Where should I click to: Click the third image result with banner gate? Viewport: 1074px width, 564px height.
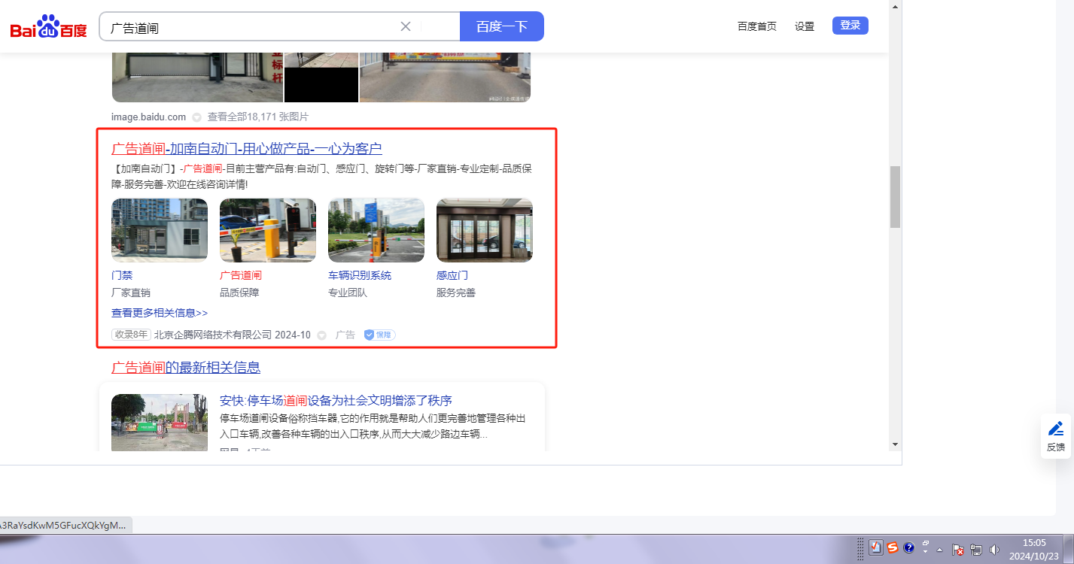click(x=446, y=77)
